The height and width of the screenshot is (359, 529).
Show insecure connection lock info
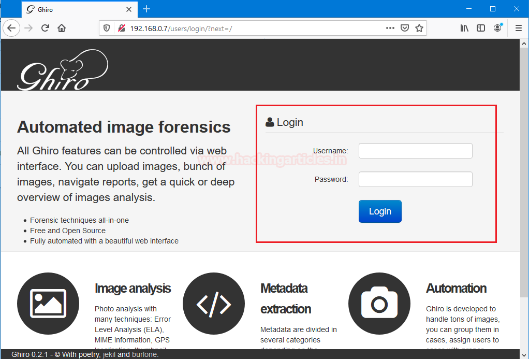click(x=122, y=28)
